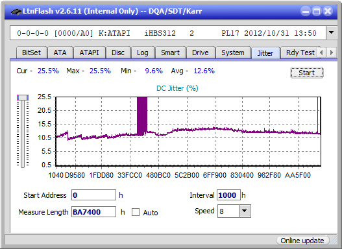342x249 pixels.
Task: Click the Max value 25.5%
Action: point(100,71)
